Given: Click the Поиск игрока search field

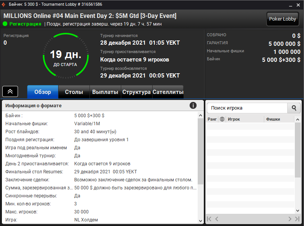Looking at the screenshot, I should [x=247, y=108].
